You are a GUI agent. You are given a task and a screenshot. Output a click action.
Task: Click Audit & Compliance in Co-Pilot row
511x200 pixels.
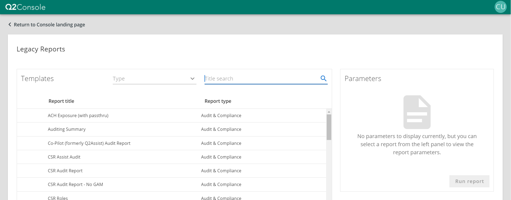(221, 143)
